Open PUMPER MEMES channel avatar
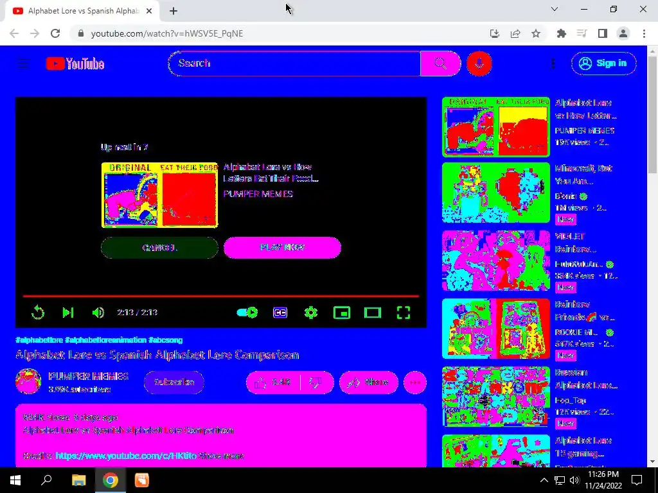 [28, 381]
